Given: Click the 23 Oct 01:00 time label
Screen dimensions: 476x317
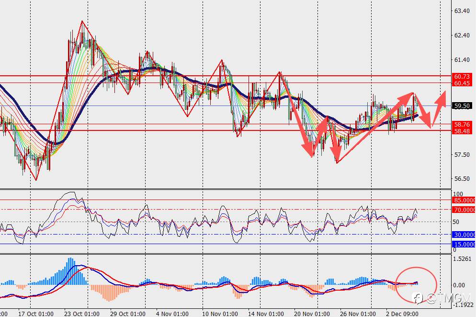Looking at the screenshot, I should [82, 314].
